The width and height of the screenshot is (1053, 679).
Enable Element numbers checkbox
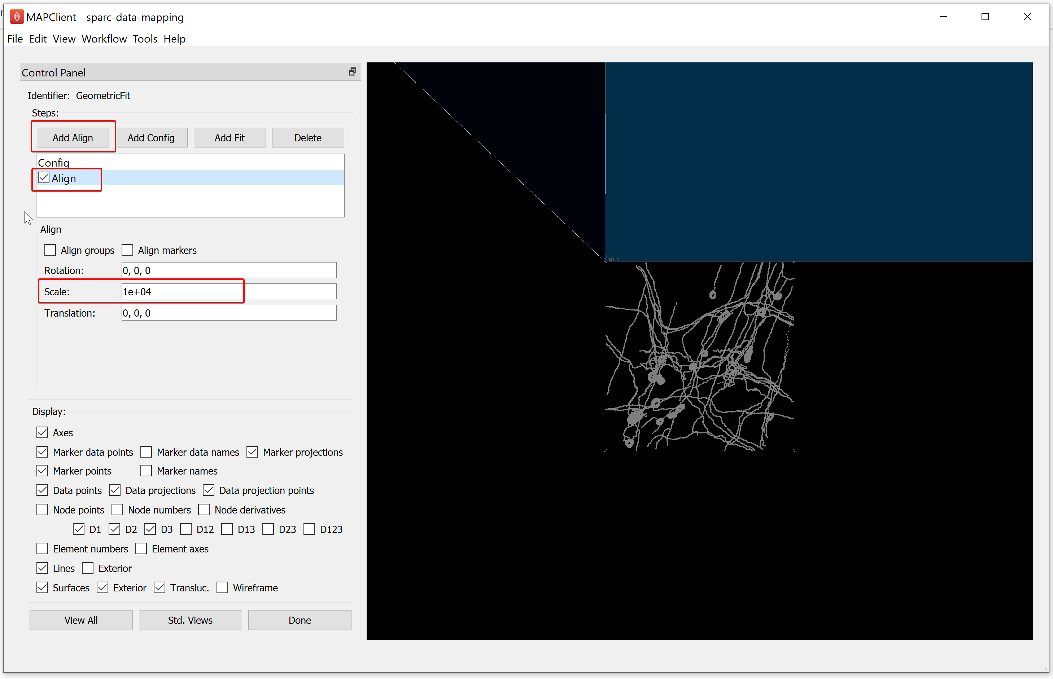click(x=42, y=548)
